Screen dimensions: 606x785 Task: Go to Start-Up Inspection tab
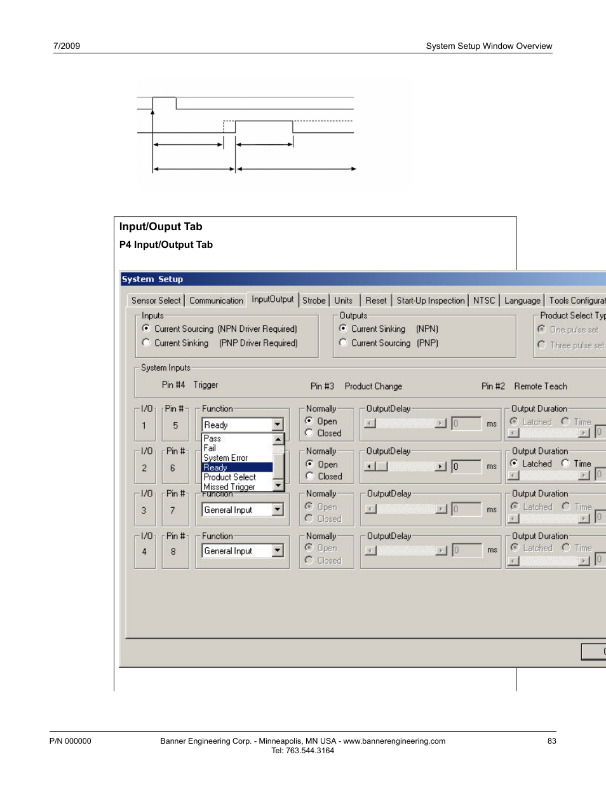pyautogui.click(x=431, y=301)
